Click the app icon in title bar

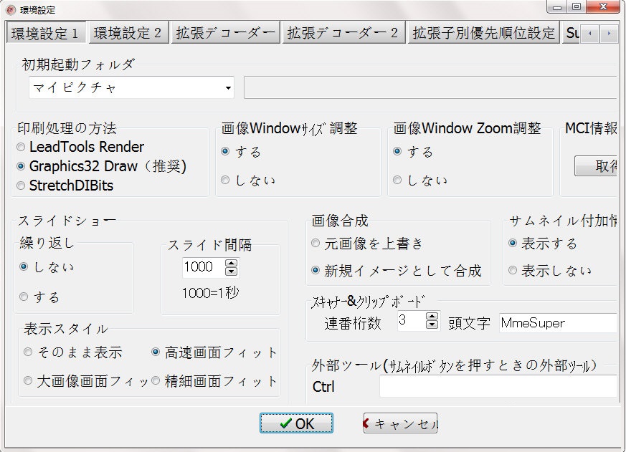[11, 9]
